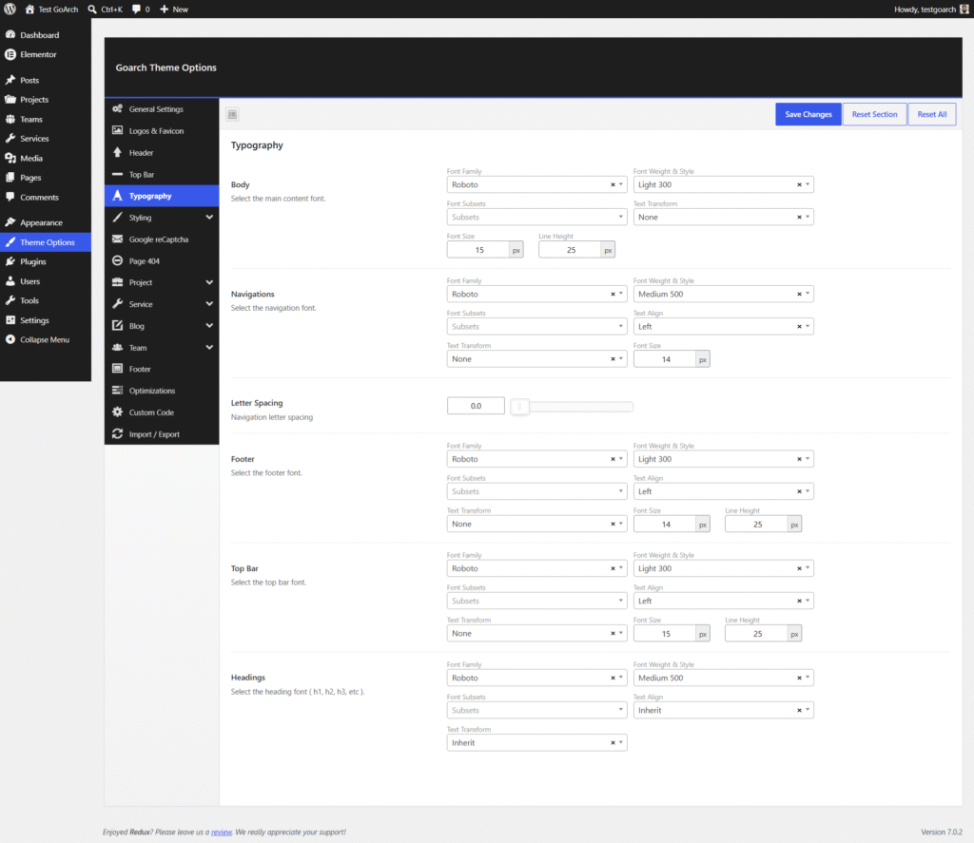Screen dimensions: 974x843
Task: Open the Body Font Family dropdown
Action: click(x=536, y=184)
